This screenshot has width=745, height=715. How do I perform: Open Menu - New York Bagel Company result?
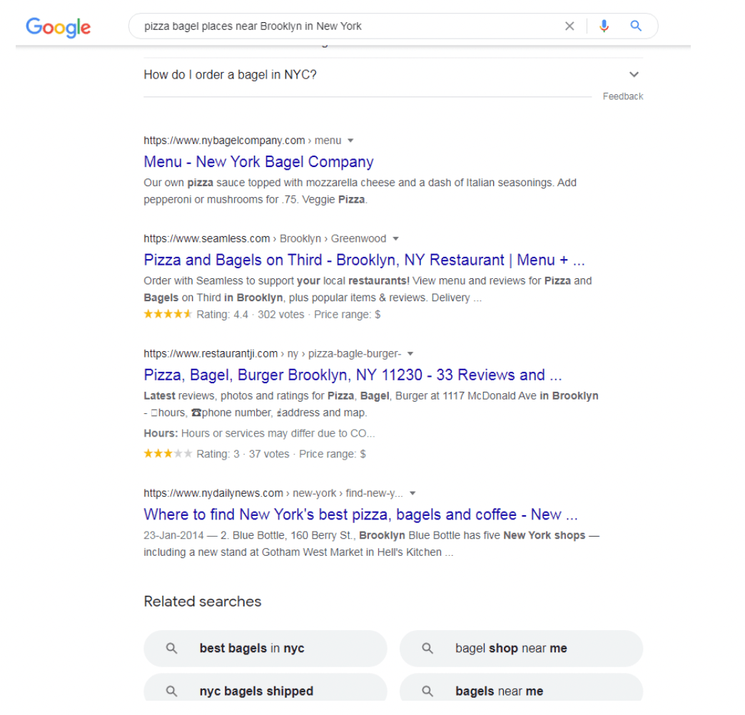tap(258, 162)
